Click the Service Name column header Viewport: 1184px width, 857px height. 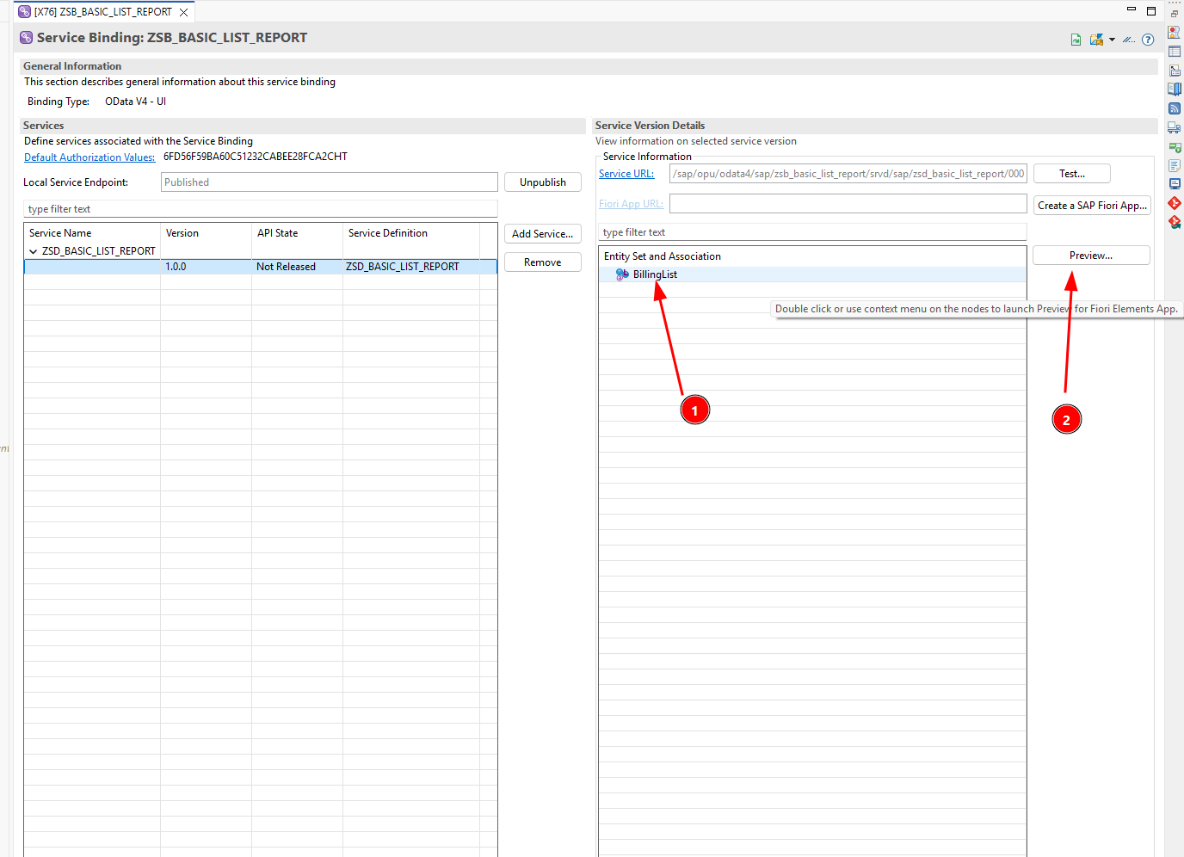(x=92, y=233)
